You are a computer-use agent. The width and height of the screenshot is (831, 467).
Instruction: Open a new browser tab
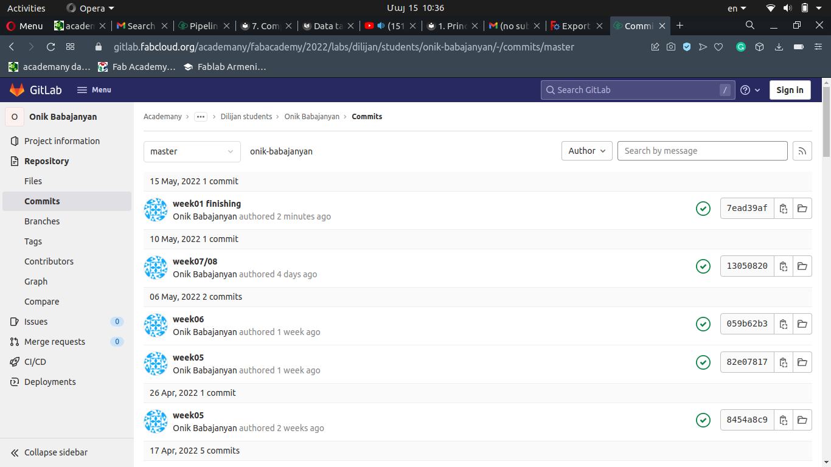[680, 26]
